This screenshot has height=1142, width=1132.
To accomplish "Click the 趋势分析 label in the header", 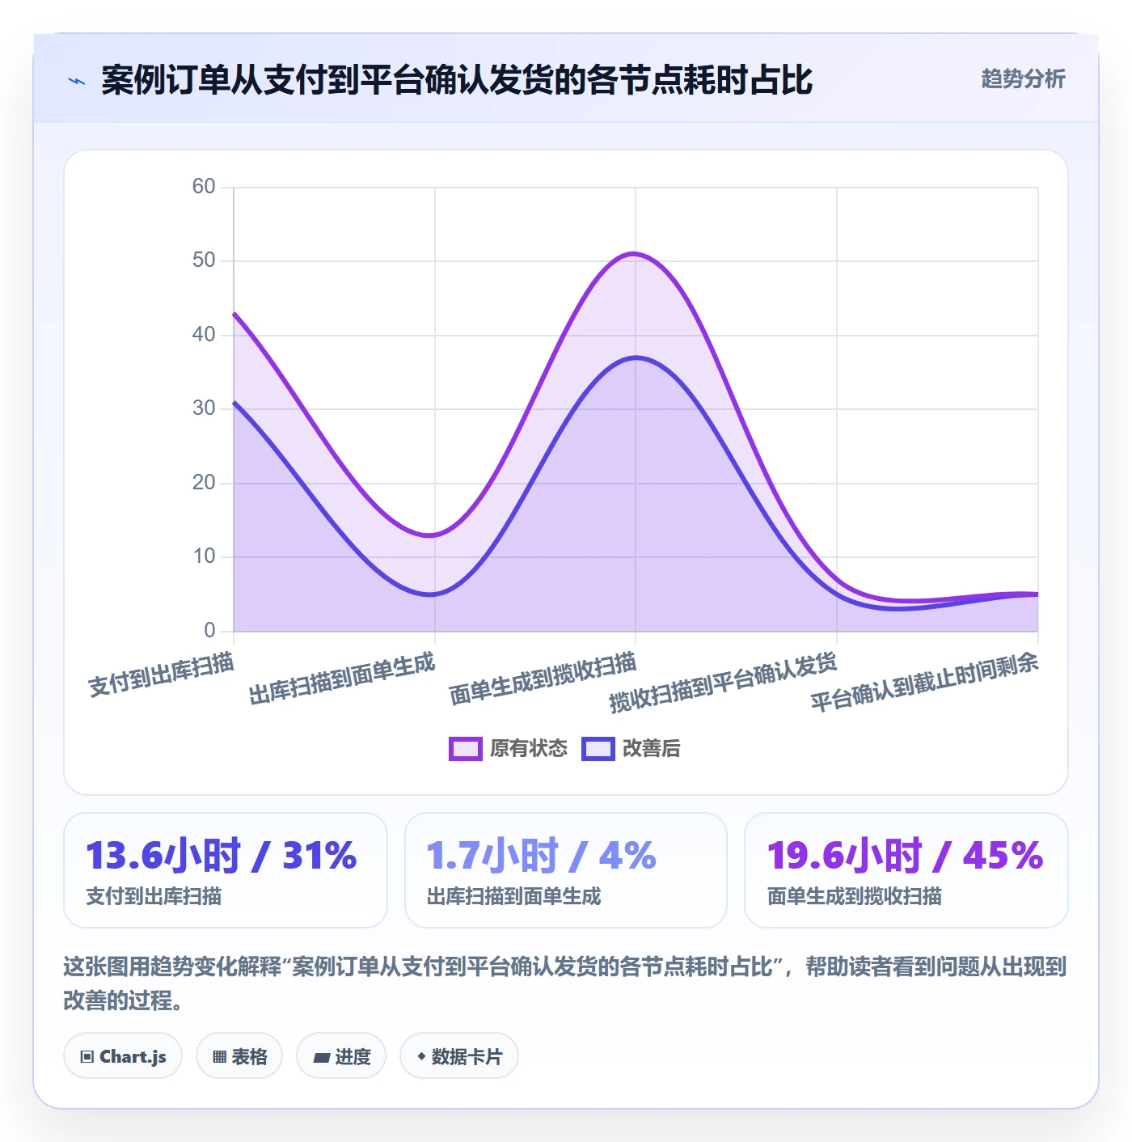I will (1023, 78).
